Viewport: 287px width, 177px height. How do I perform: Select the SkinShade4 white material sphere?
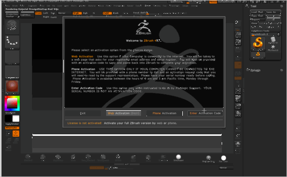(x=178, y=158)
